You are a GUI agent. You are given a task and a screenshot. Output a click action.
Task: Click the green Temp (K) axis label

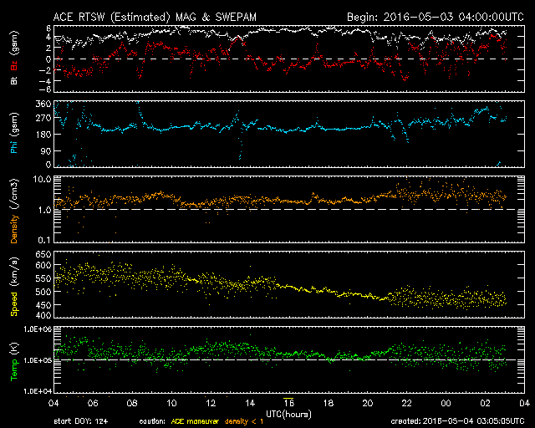pyautogui.click(x=14, y=361)
